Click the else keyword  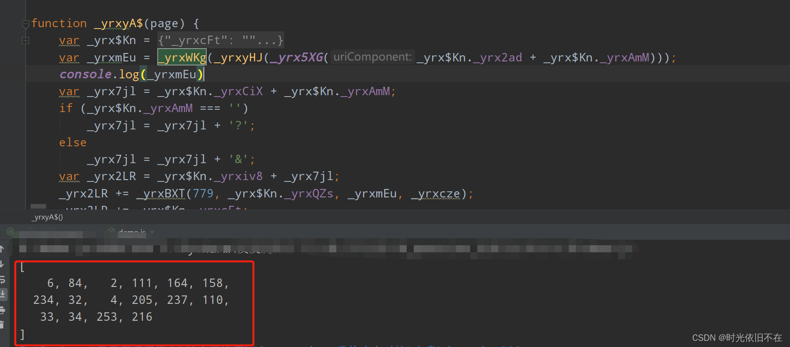click(x=73, y=143)
